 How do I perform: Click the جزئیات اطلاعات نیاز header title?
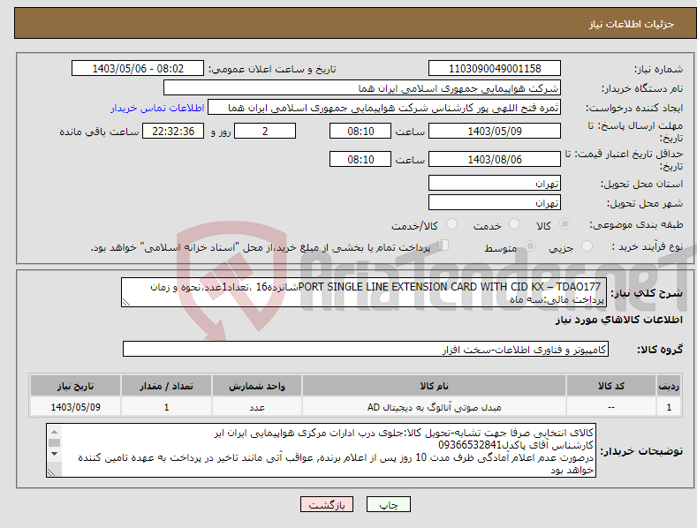pos(632,24)
